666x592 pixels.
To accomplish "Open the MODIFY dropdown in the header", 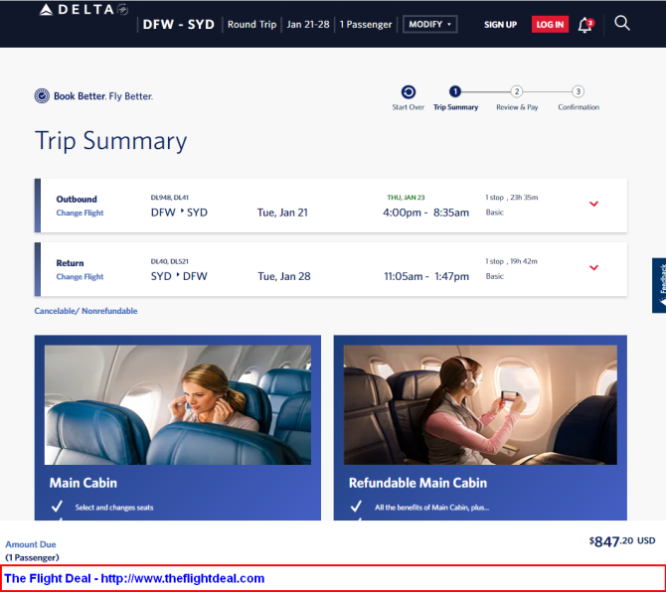I will tap(429, 24).
